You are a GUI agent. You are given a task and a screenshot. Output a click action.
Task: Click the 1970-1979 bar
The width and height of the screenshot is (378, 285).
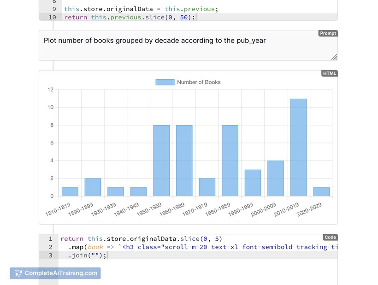[207, 187]
